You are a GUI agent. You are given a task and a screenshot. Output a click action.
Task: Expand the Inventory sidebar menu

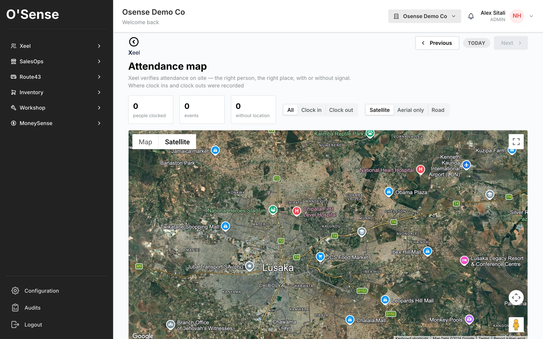(56, 92)
